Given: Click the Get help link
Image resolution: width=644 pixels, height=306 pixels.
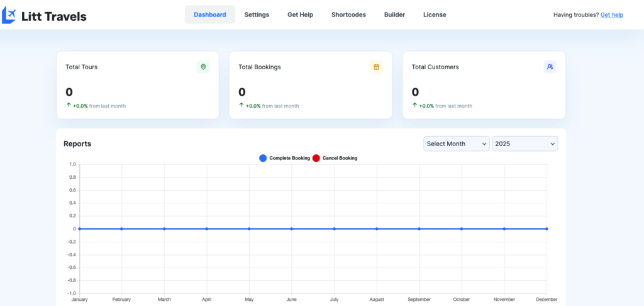Looking at the screenshot, I should tap(611, 14).
